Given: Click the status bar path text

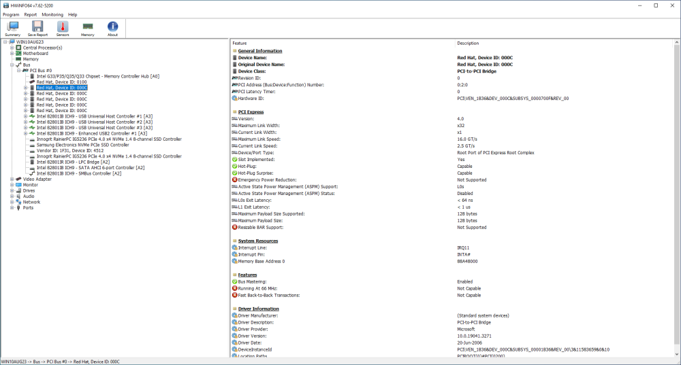Looking at the screenshot, I should pyautogui.click(x=61, y=362).
